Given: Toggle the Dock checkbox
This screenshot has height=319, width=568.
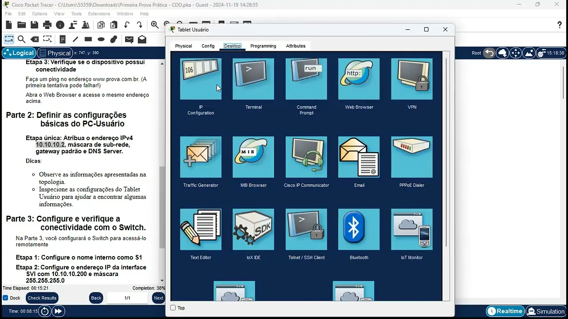Looking at the screenshot, I should (x=5, y=298).
